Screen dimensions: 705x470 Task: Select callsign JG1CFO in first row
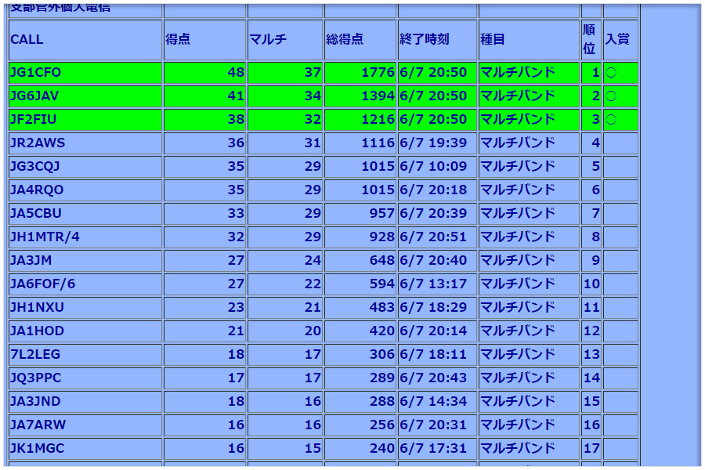(36, 73)
